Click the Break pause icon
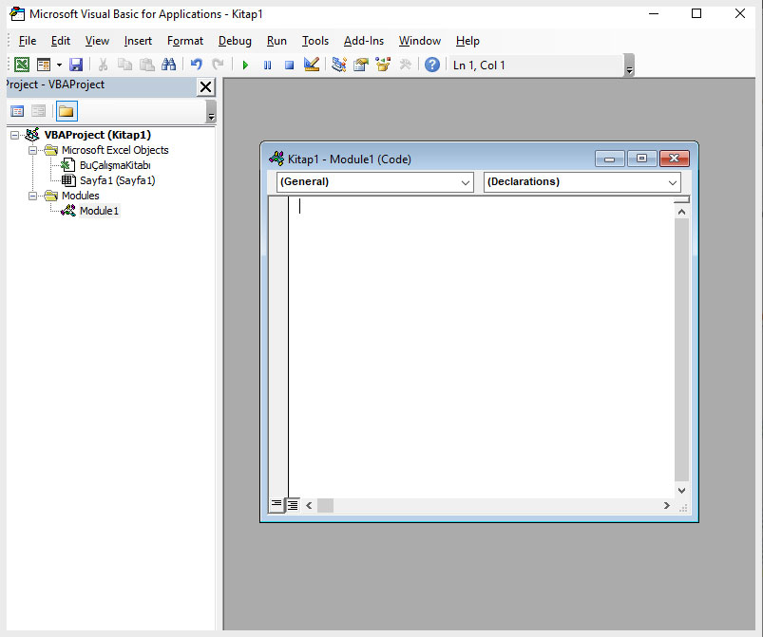 click(267, 65)
